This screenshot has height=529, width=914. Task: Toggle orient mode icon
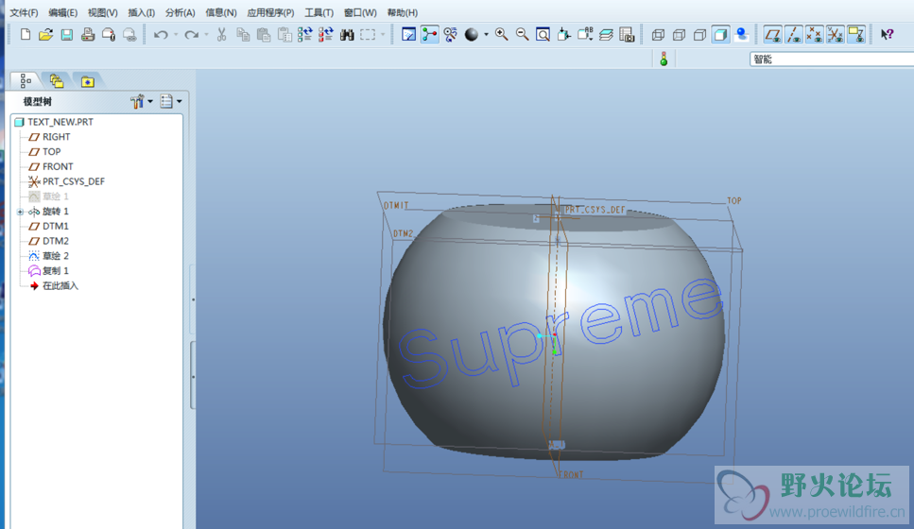[x=450, y=35]
